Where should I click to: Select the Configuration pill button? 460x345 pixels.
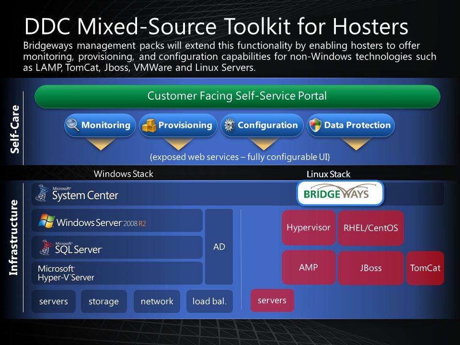(x=262, y=125)
